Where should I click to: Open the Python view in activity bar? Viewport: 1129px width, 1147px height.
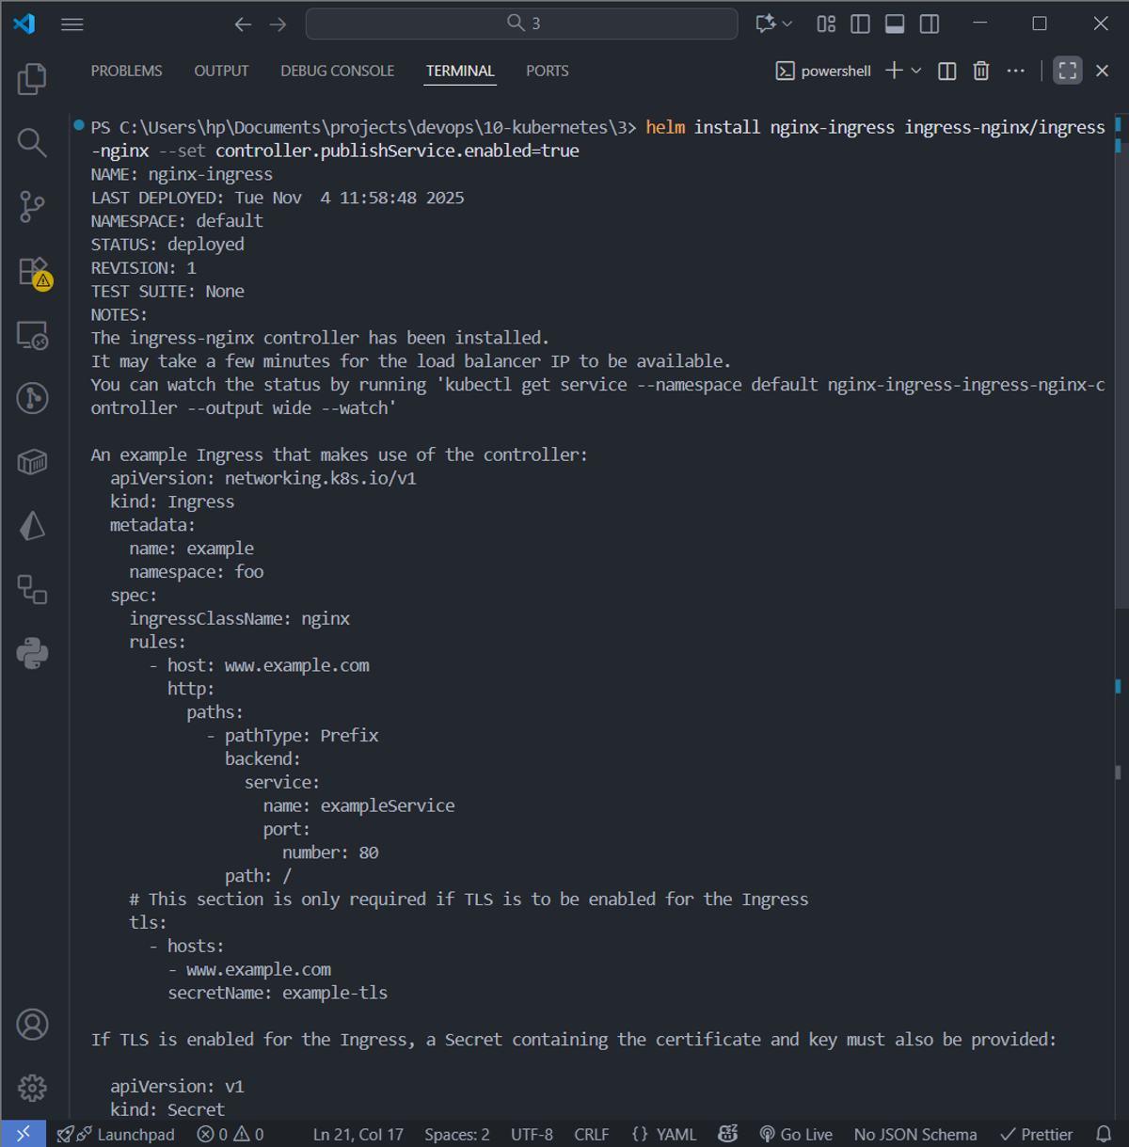coord(32,653)
